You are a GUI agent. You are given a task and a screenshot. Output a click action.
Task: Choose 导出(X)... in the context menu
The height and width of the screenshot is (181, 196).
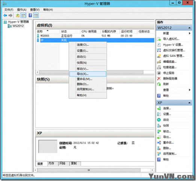(x=88, y=74)
